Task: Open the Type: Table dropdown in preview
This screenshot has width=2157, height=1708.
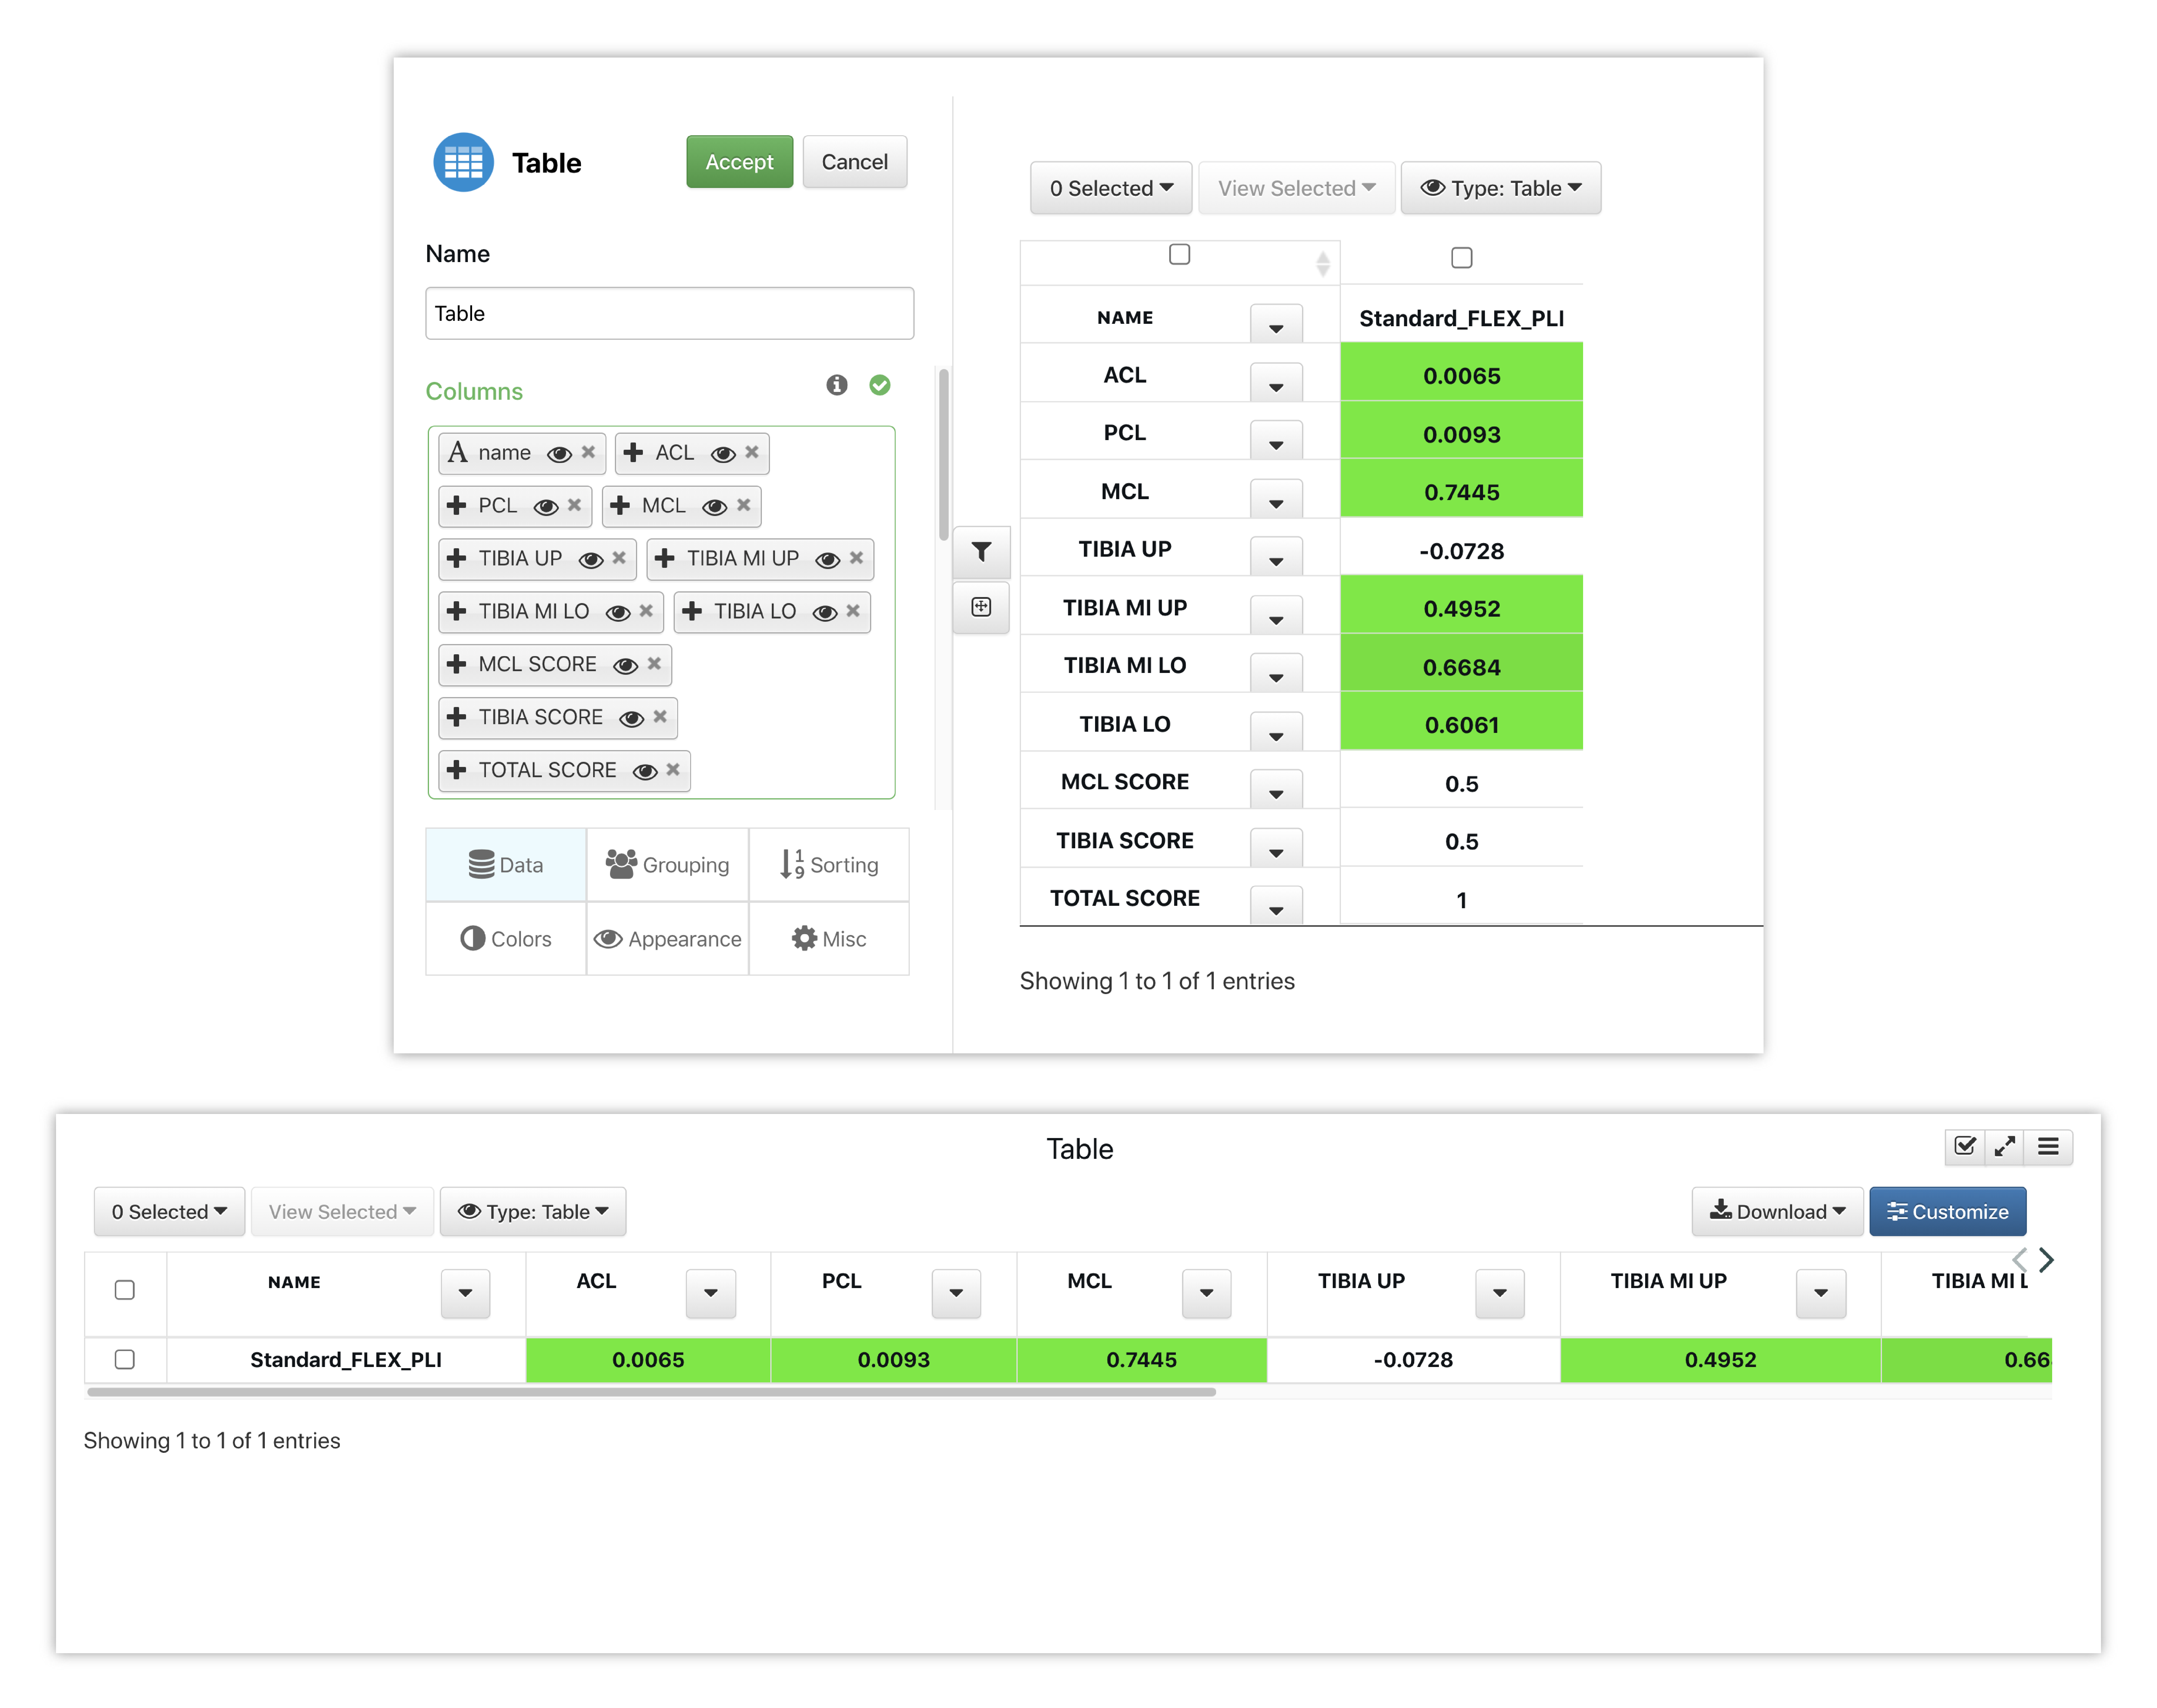Action: pyautogui.click(x=1501, y=188)
